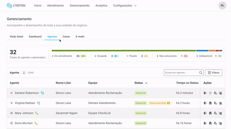231x129 pixels.
Task: Click the incoming call icon beside Virginia Nielsen
Action: tap(39, 103)
